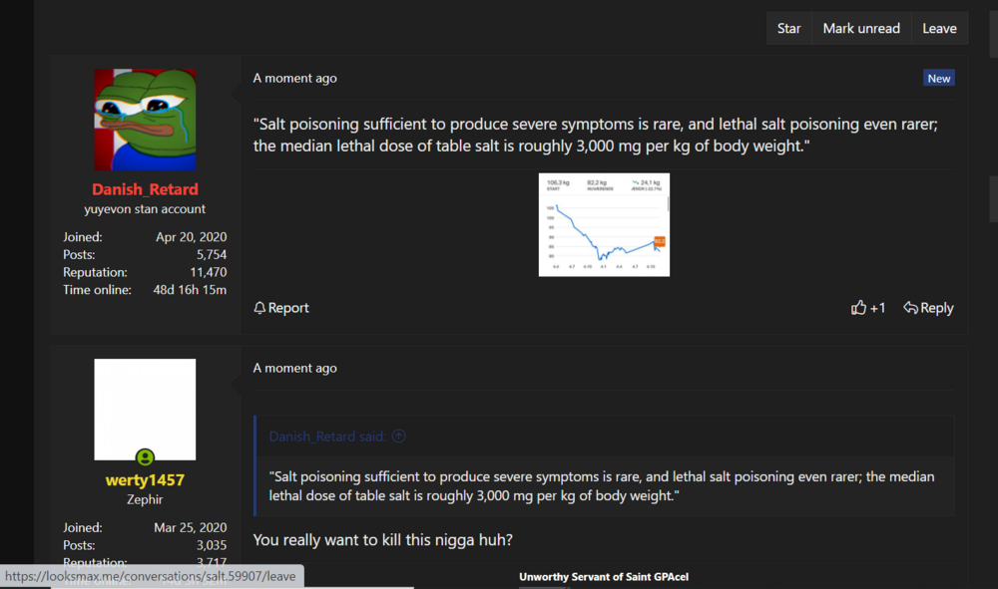Mark the conversation as unread

[860, 28]
